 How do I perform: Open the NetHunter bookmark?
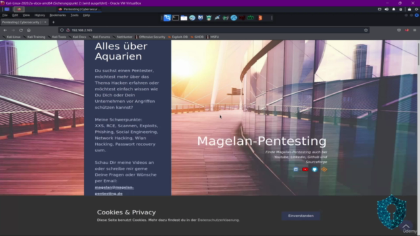tap(123, 37)
